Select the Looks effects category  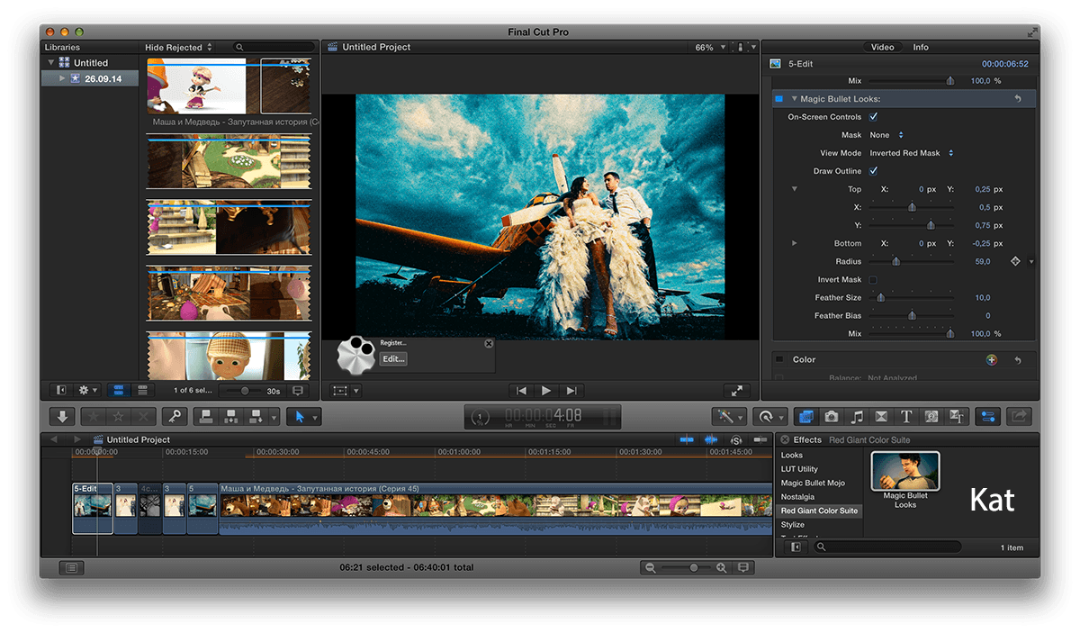(792, 455)
